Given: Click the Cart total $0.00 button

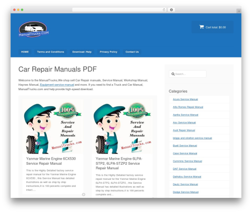Looking at the screenshot, I should 212,27.
